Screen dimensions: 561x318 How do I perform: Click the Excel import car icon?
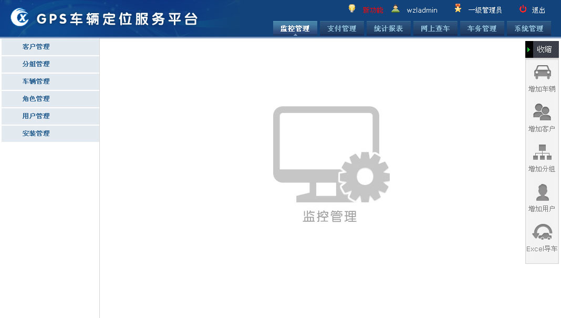[542, 232]
